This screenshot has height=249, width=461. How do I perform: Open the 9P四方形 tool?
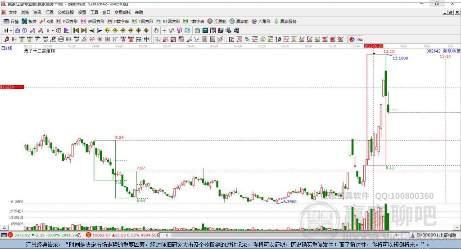coord(93,22)
